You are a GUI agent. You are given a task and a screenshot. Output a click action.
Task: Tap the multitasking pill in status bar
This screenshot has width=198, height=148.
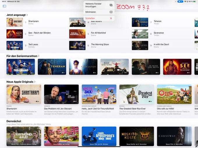click(180, 1)
